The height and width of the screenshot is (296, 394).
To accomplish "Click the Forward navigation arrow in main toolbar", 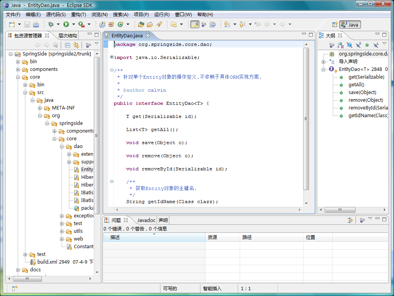I will pyautogui.click(x=282, y=24).
